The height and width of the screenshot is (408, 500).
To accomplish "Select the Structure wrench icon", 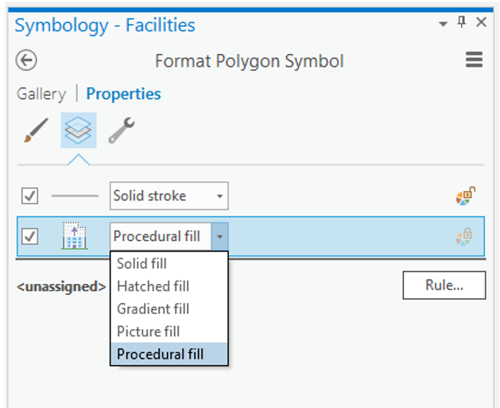I will pyautogui.click(x=121, y=130).
